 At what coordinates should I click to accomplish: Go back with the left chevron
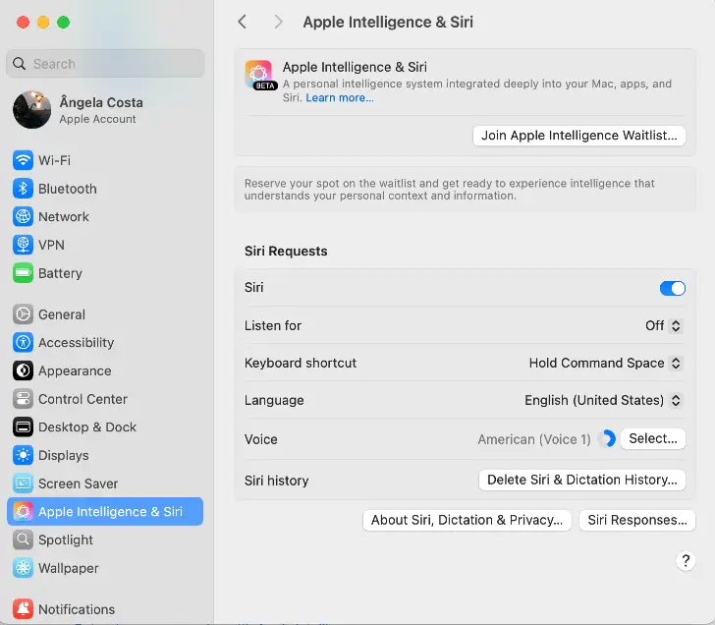click(x=243, y=22)
